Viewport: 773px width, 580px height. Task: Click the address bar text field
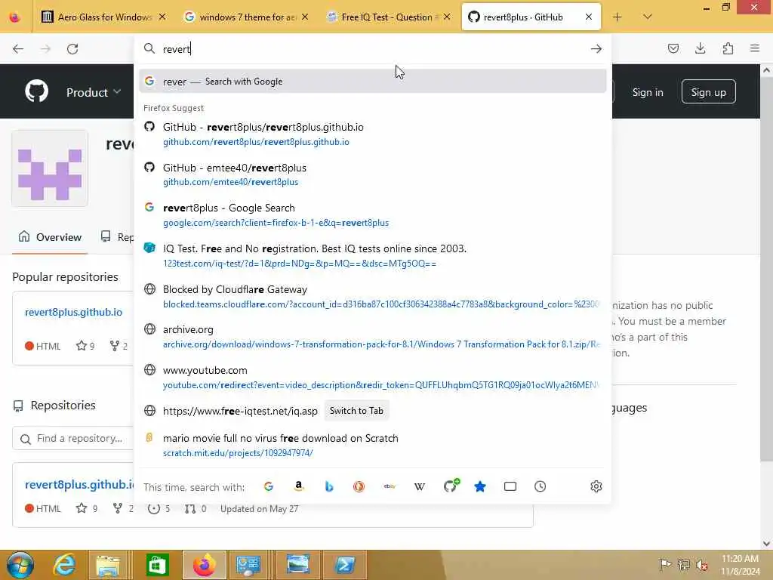(x=373, y=49)
